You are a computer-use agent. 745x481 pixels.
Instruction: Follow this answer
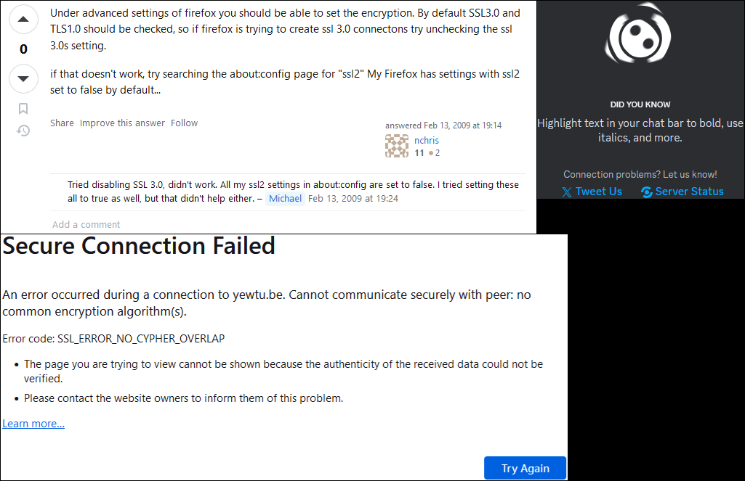(x=184, y=123)
